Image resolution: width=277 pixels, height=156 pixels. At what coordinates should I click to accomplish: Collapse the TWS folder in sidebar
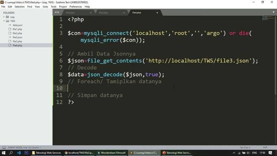(x=4, y=21)
